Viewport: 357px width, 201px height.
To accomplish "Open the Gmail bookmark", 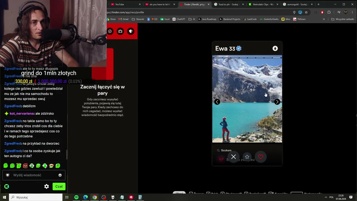I will point(124,19).
